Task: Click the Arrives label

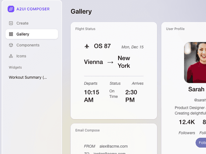Action: (x=138, y=83)
